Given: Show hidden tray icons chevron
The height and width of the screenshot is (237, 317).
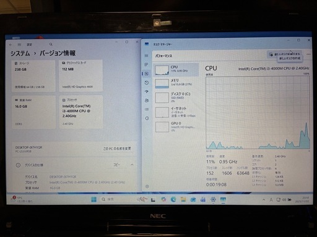Looking at the screenshot, I should pos(264,199).
